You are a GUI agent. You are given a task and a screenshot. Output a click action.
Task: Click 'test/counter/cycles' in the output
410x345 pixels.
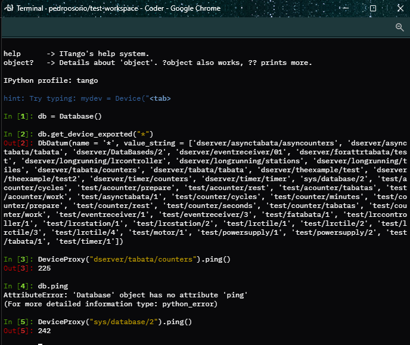[x=216, y=197]
